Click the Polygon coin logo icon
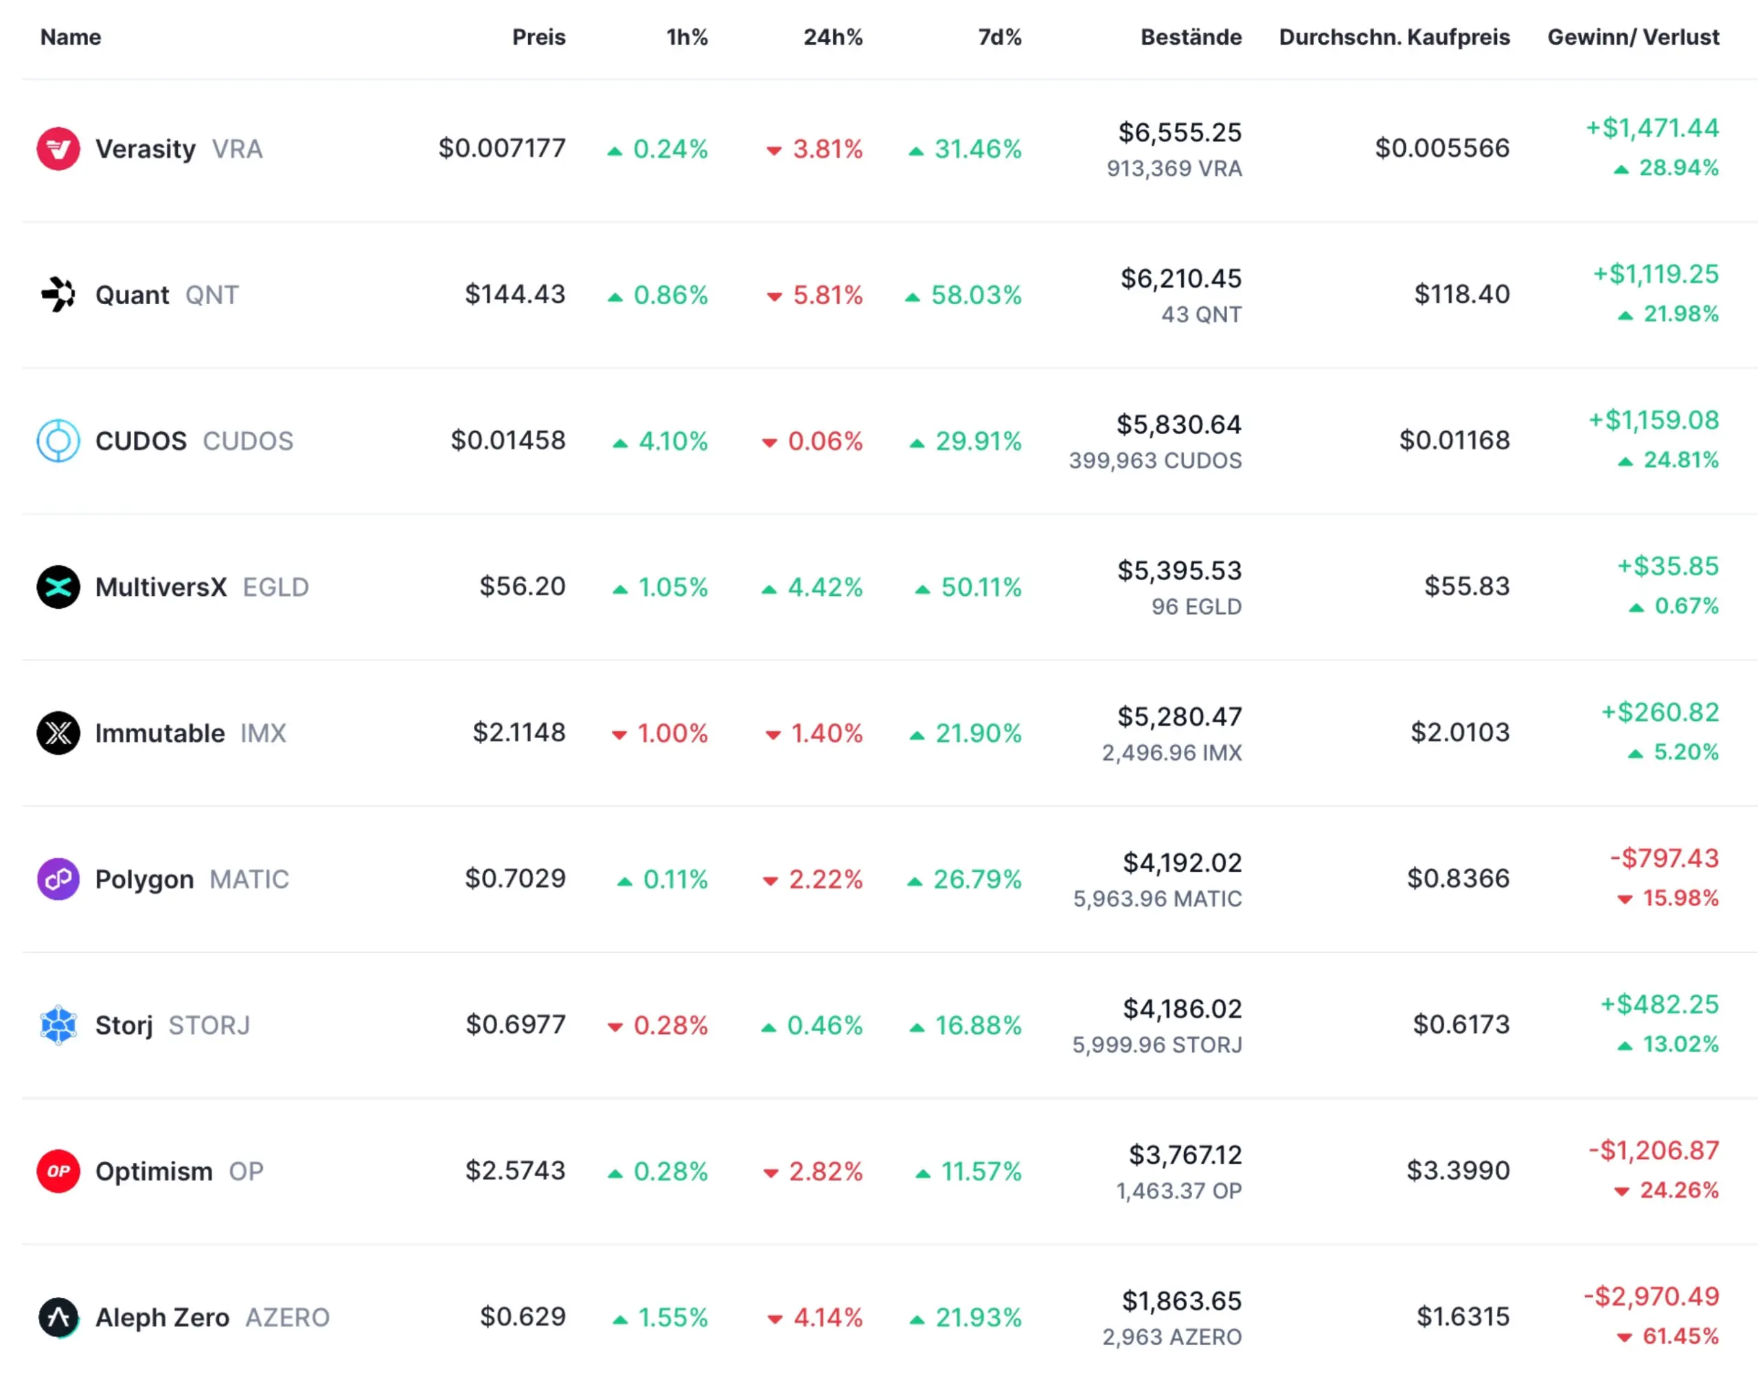 pos(58,879)
